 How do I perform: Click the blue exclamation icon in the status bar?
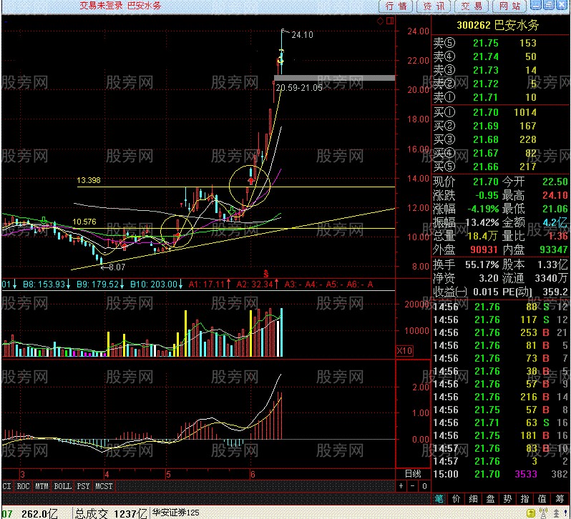[x=564, y=513]
